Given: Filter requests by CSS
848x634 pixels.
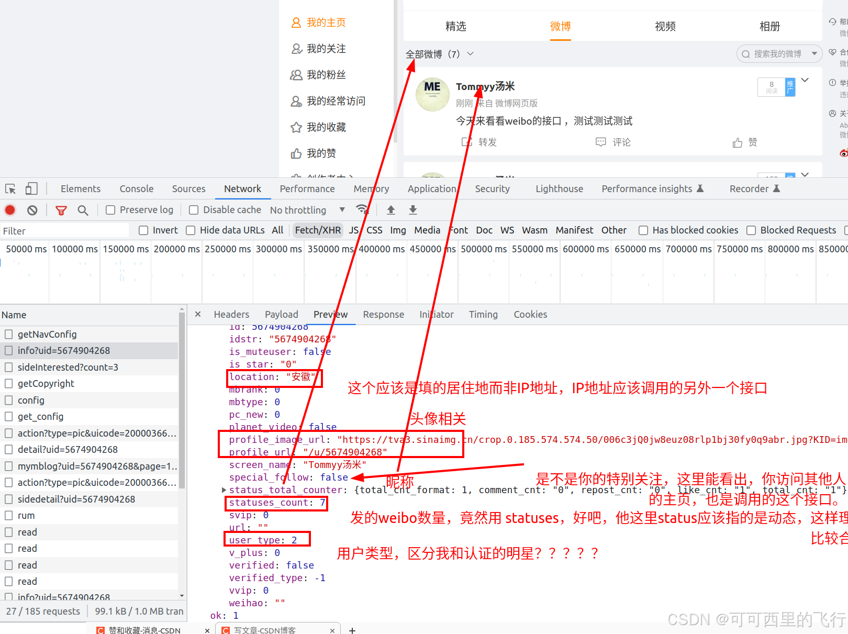Looking at the screenshot, I should click(x=374, y=230).
